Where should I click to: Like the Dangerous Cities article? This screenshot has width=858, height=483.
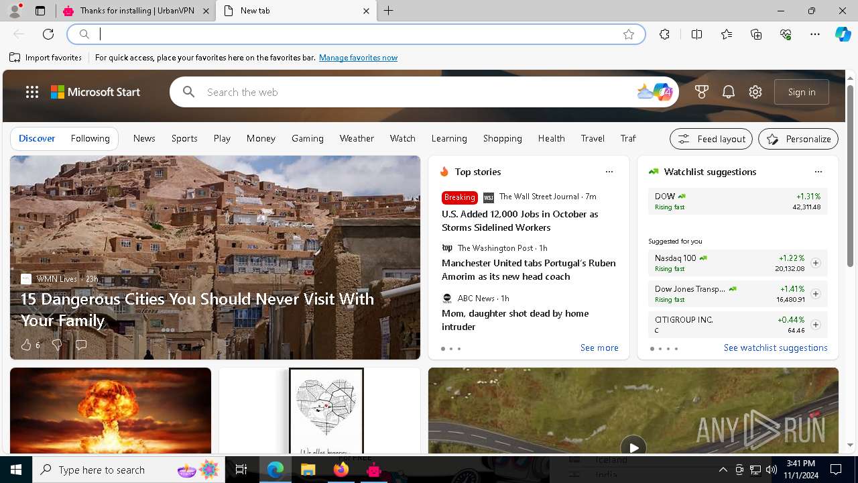click(x=26, y=345)
